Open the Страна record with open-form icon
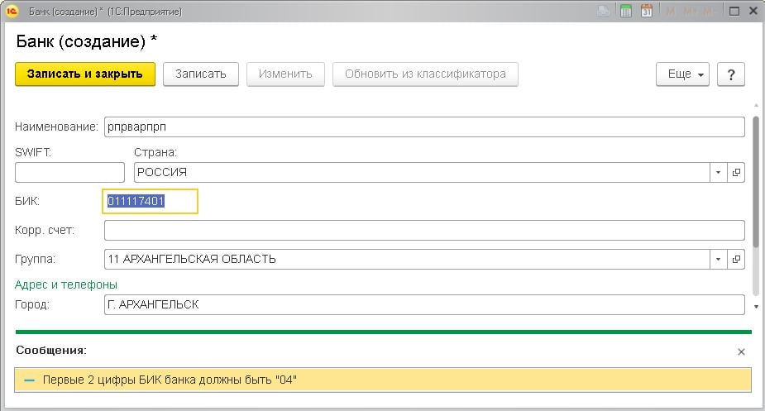The width and height of the screenshot is (765, 411). coord(737,172)
